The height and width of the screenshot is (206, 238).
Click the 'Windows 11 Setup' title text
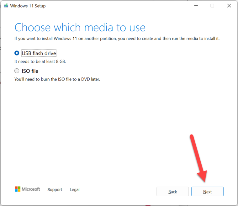coord(28,6)
